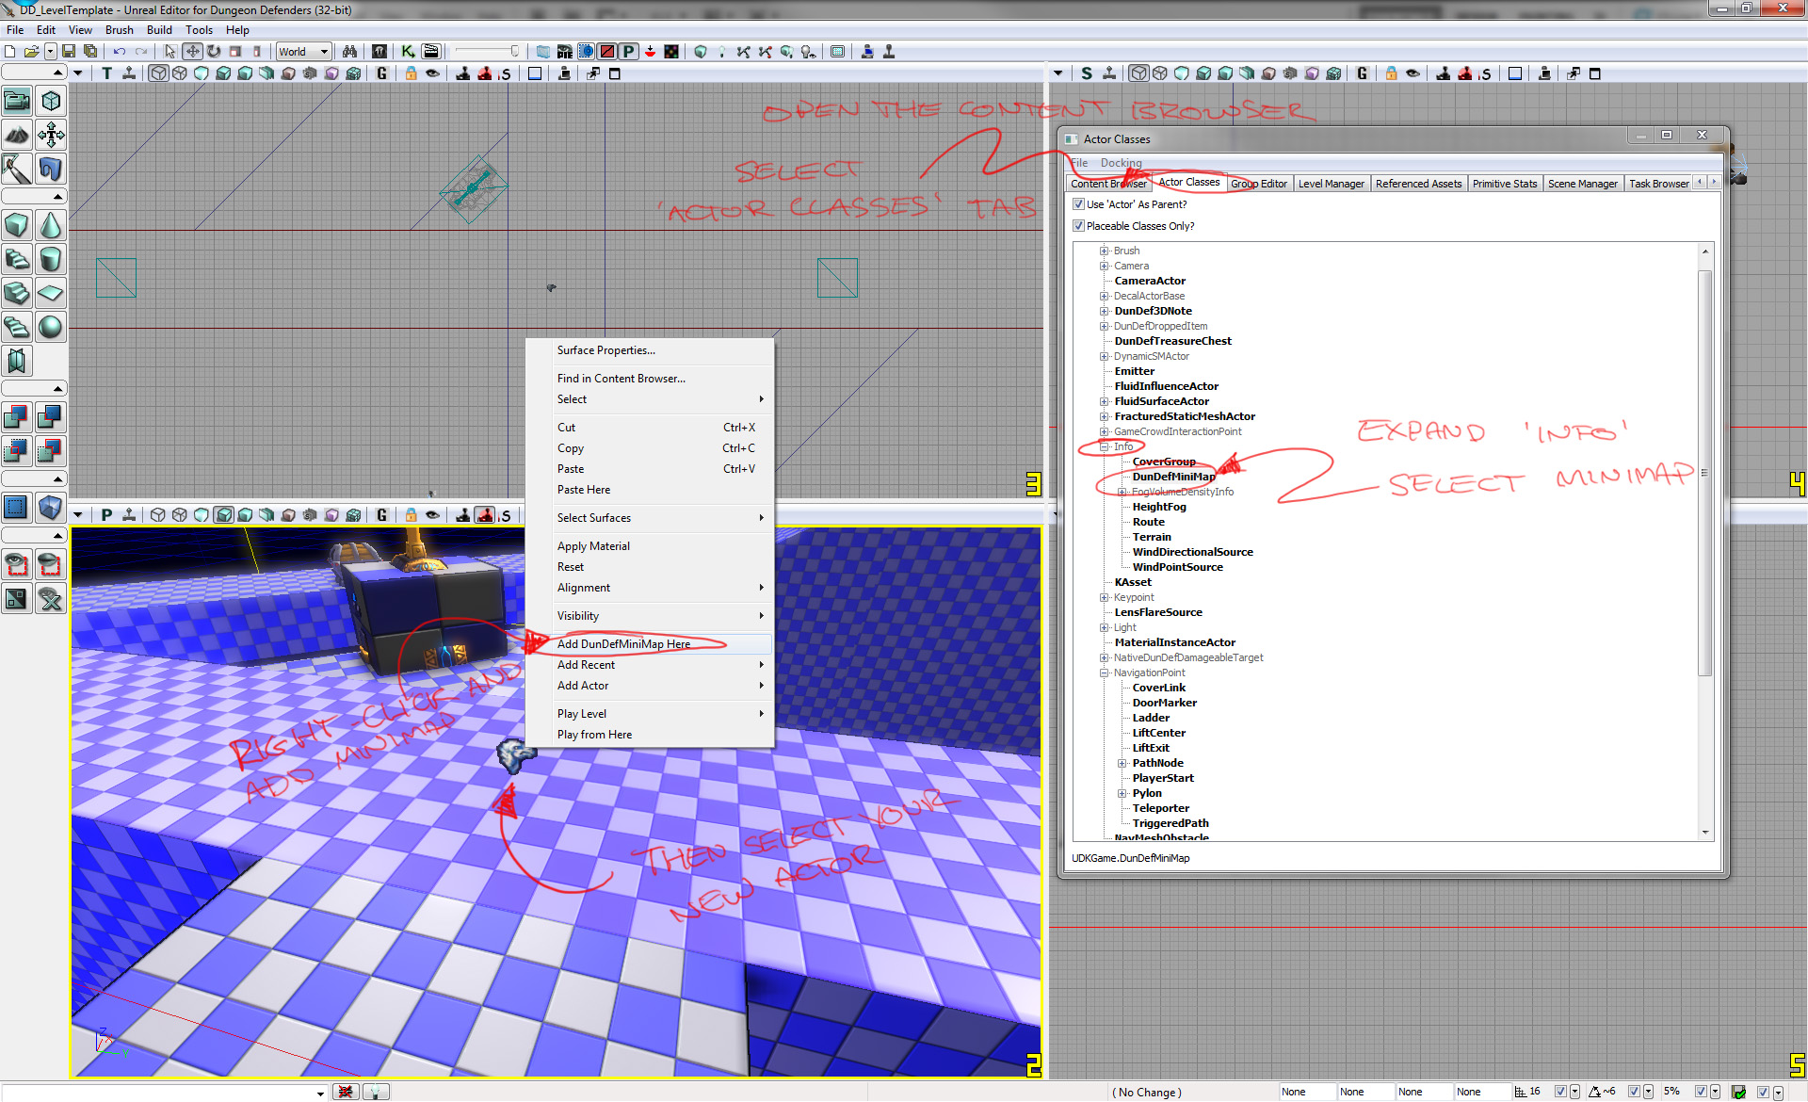Create a Sheet builder brush
This screenshot has width=1808, height=1102.
(x=51, y=293)
